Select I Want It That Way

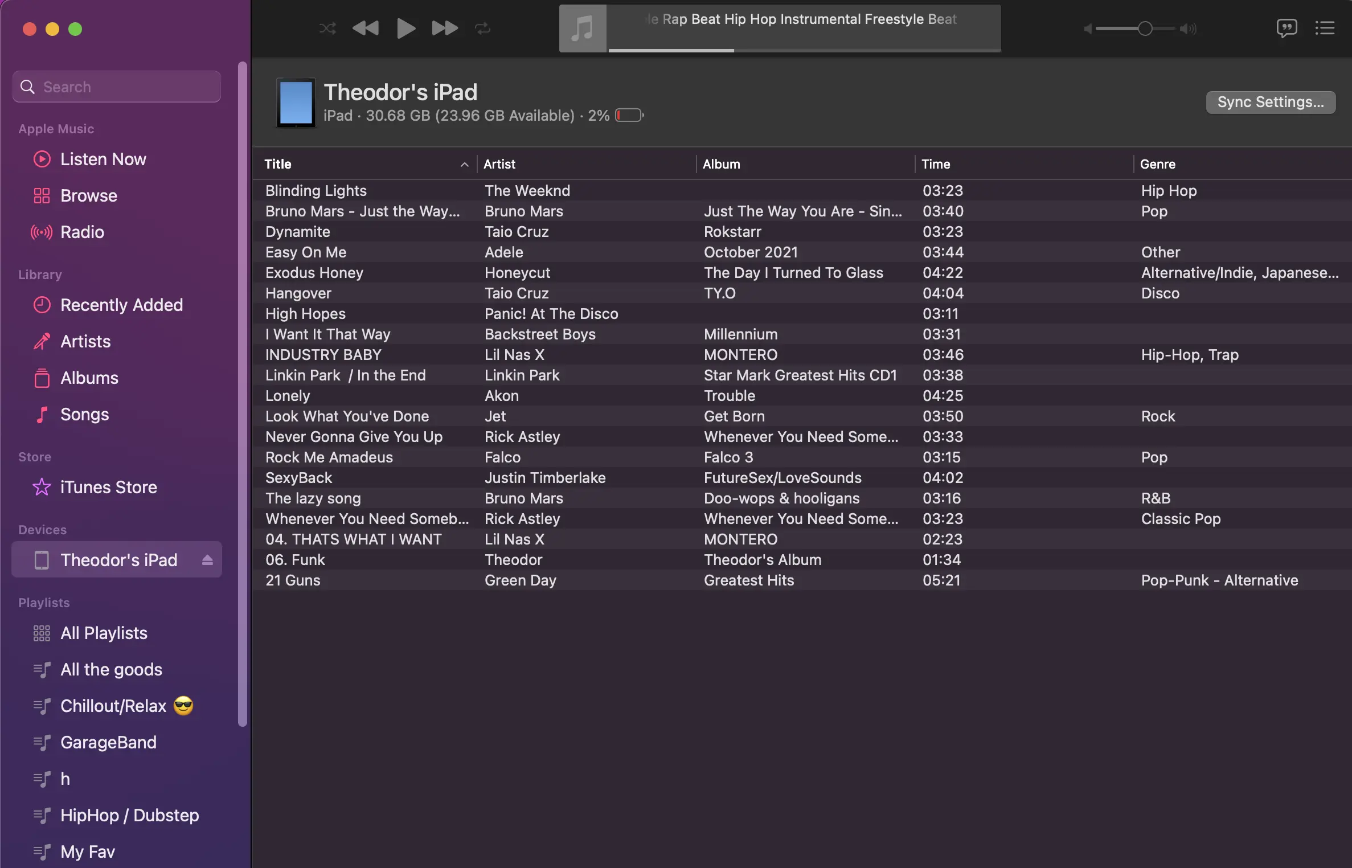click(x=802, y=334)
